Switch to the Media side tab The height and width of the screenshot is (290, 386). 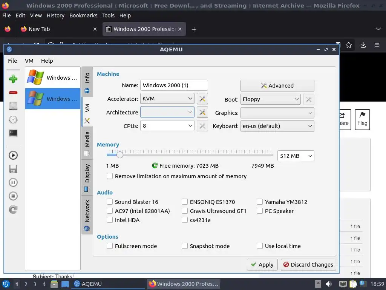tap(87, 143)
